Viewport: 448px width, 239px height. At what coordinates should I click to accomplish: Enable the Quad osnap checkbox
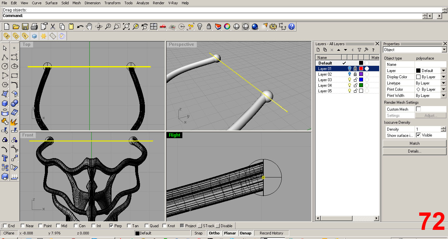point(147,226)
